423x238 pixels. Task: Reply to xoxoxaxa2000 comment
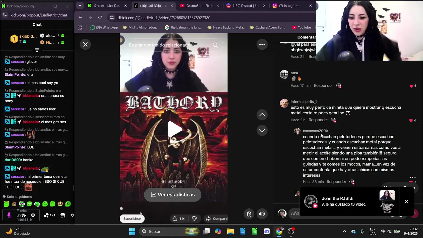336,182
